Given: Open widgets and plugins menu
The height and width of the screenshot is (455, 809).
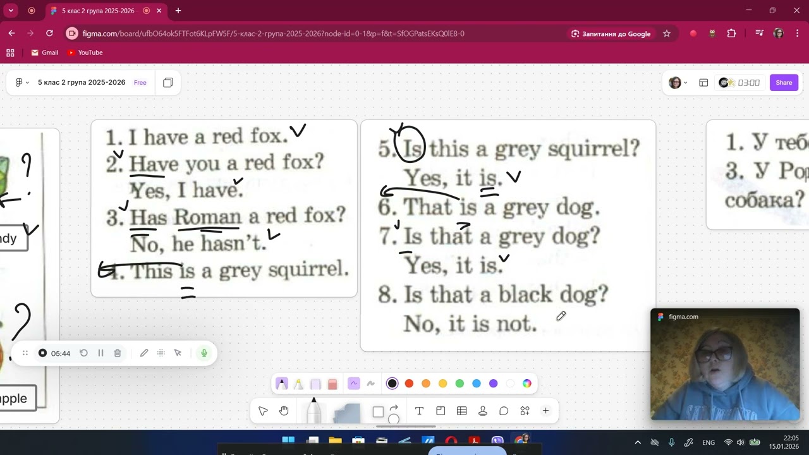Looking at the screenshot, I should 525,411.
